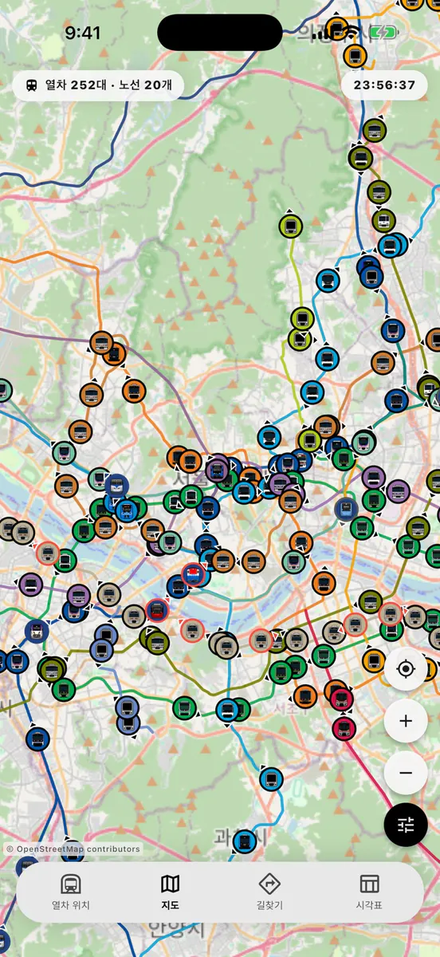
Task: Switch to the 길찾기 route tab
Action: tap(269, 892)
